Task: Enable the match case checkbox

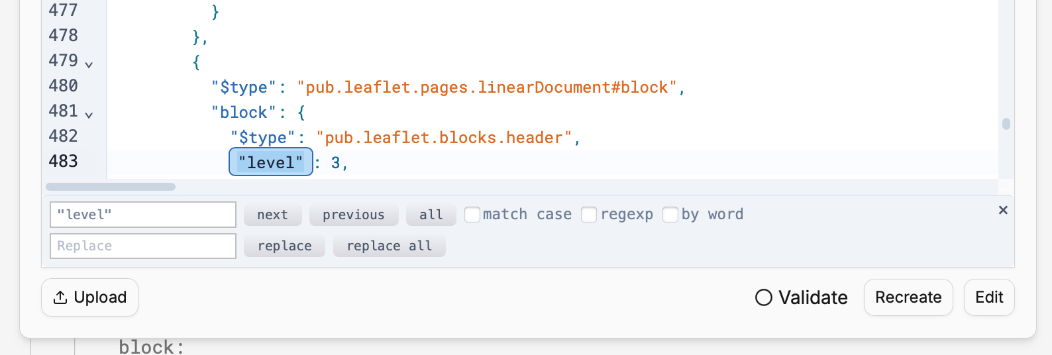Action: [472, 215]
